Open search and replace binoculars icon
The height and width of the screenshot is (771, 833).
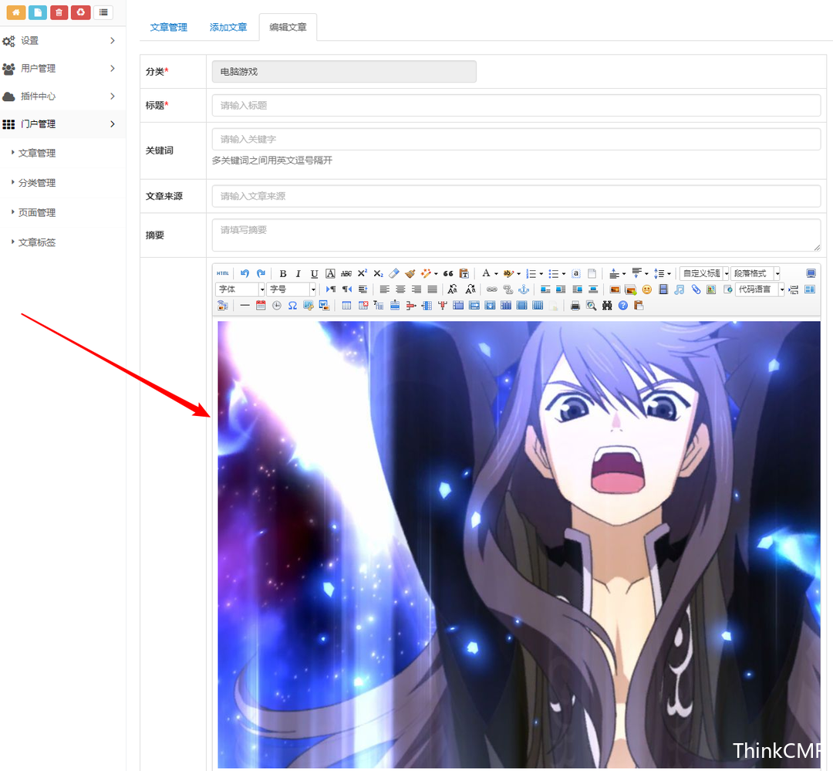click(x=607, y=305)
